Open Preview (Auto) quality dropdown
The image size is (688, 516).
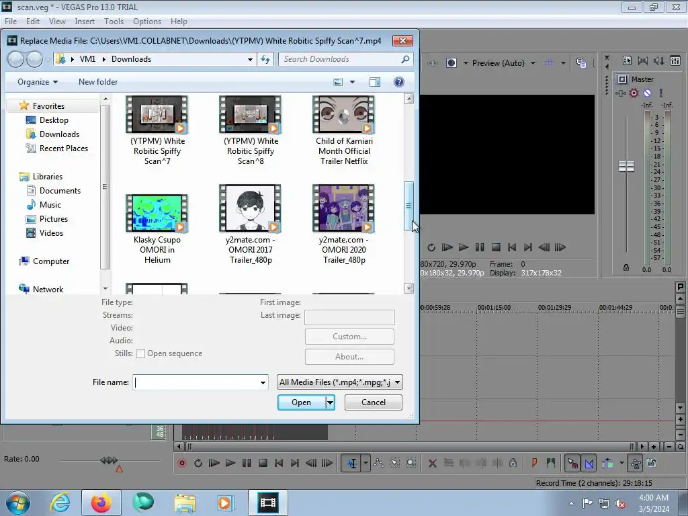coord(503,62)
